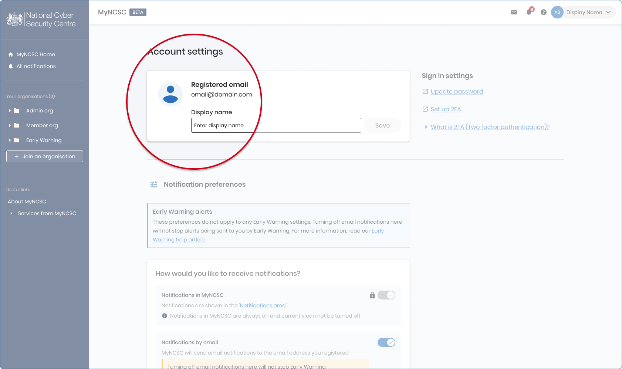
Task: Open the 'Notifications area' link
Action: click(263, 305)
